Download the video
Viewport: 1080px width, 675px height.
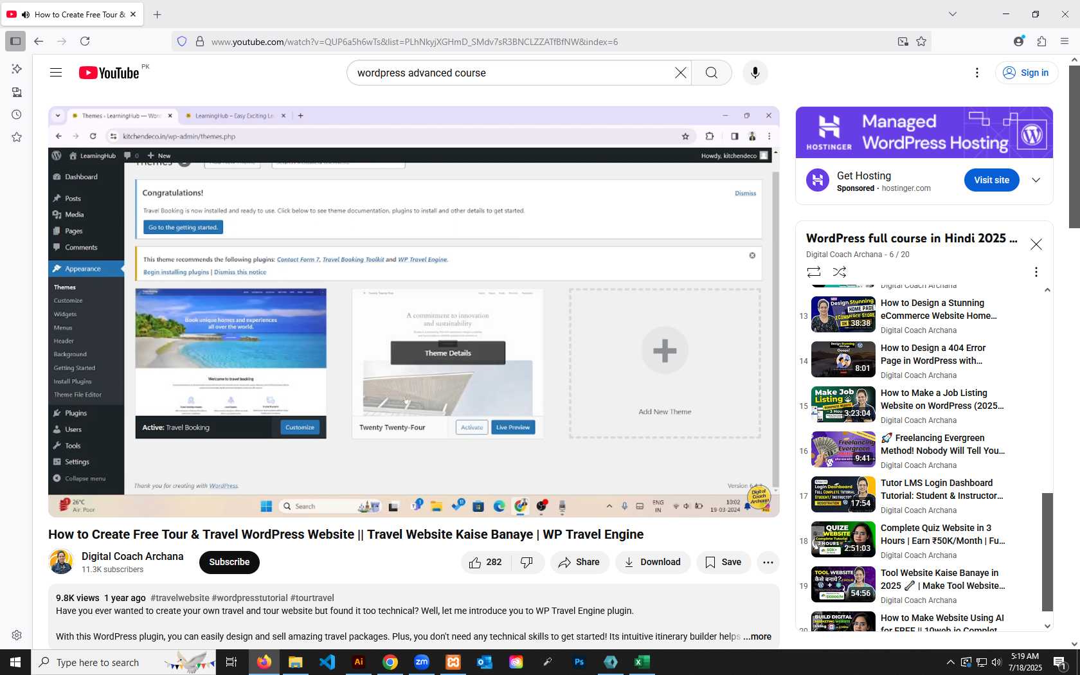click(x=652, y=562)
